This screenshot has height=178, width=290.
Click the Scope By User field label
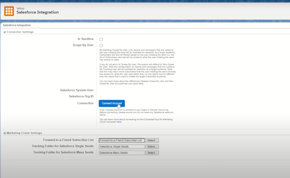pyautogui.click(x=83, y=45)
